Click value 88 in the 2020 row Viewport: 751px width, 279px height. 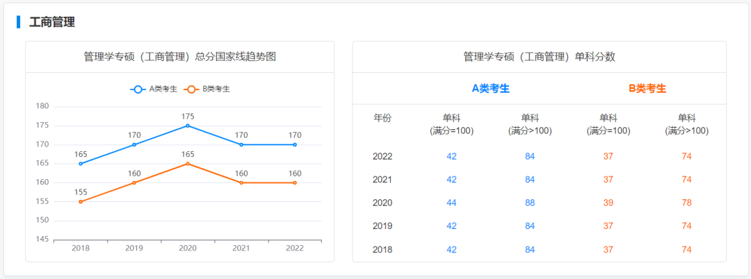coord(530,203)
